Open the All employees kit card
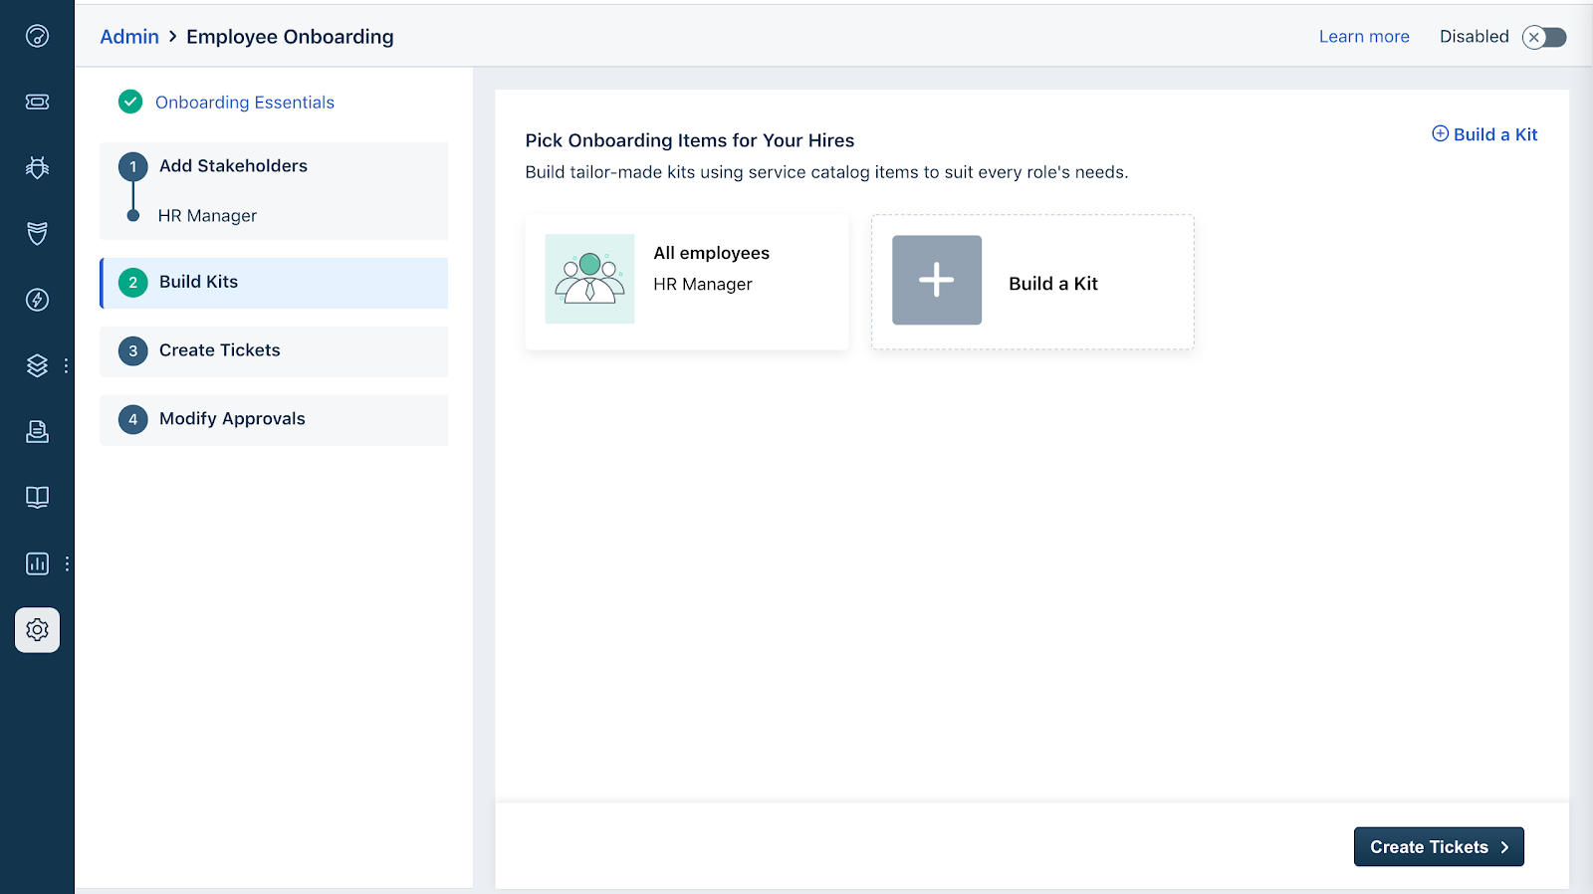This screenshot has width=1593, height=894. [687, 282]
